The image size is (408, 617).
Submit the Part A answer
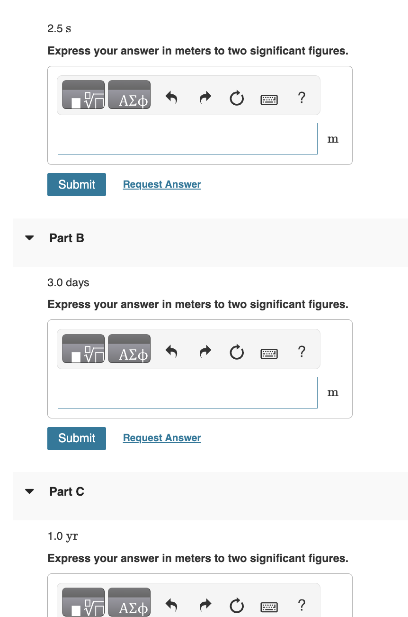click(76, 184)
